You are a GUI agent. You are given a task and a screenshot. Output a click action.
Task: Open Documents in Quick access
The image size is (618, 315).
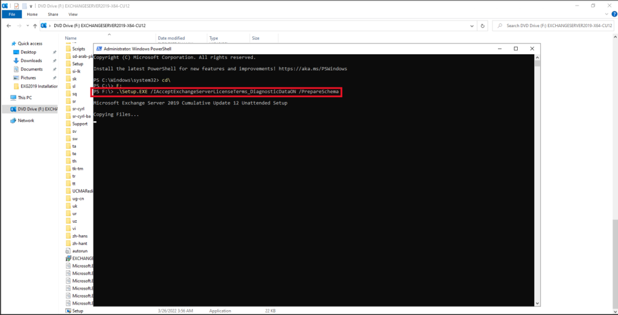31,69
